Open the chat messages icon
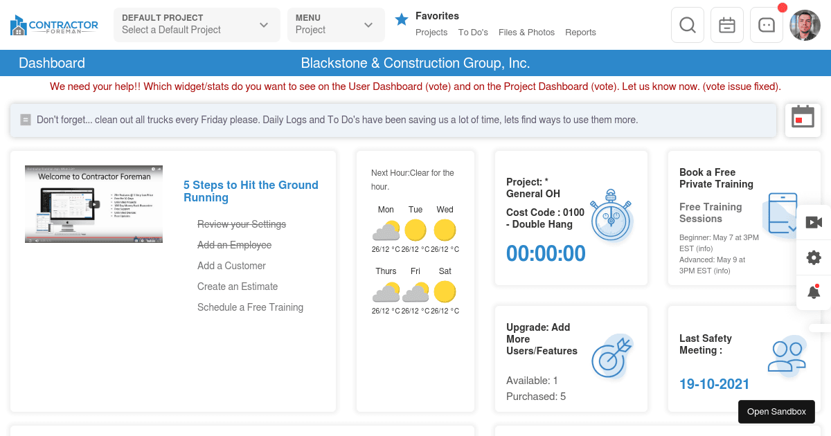Viewport: 831px width, 436px height. 767,25
